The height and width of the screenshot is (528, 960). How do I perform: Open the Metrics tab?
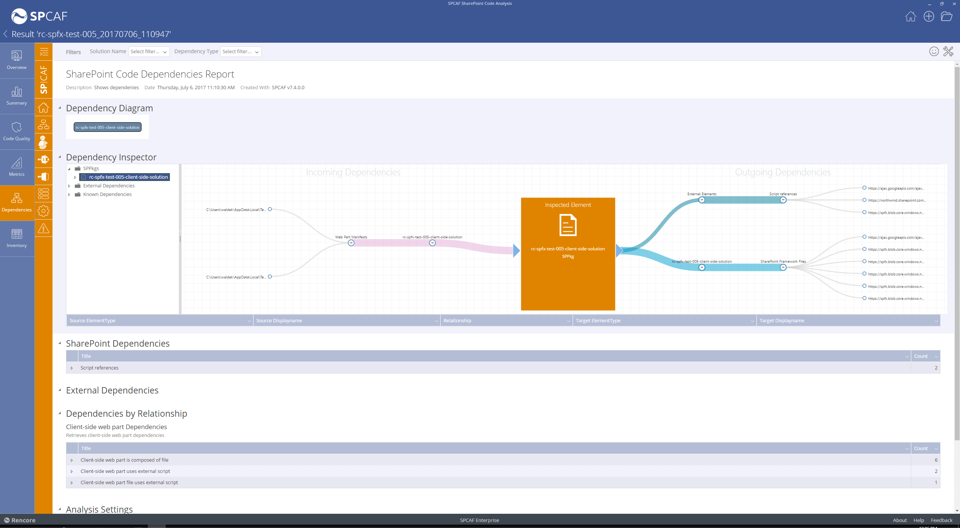17,168
